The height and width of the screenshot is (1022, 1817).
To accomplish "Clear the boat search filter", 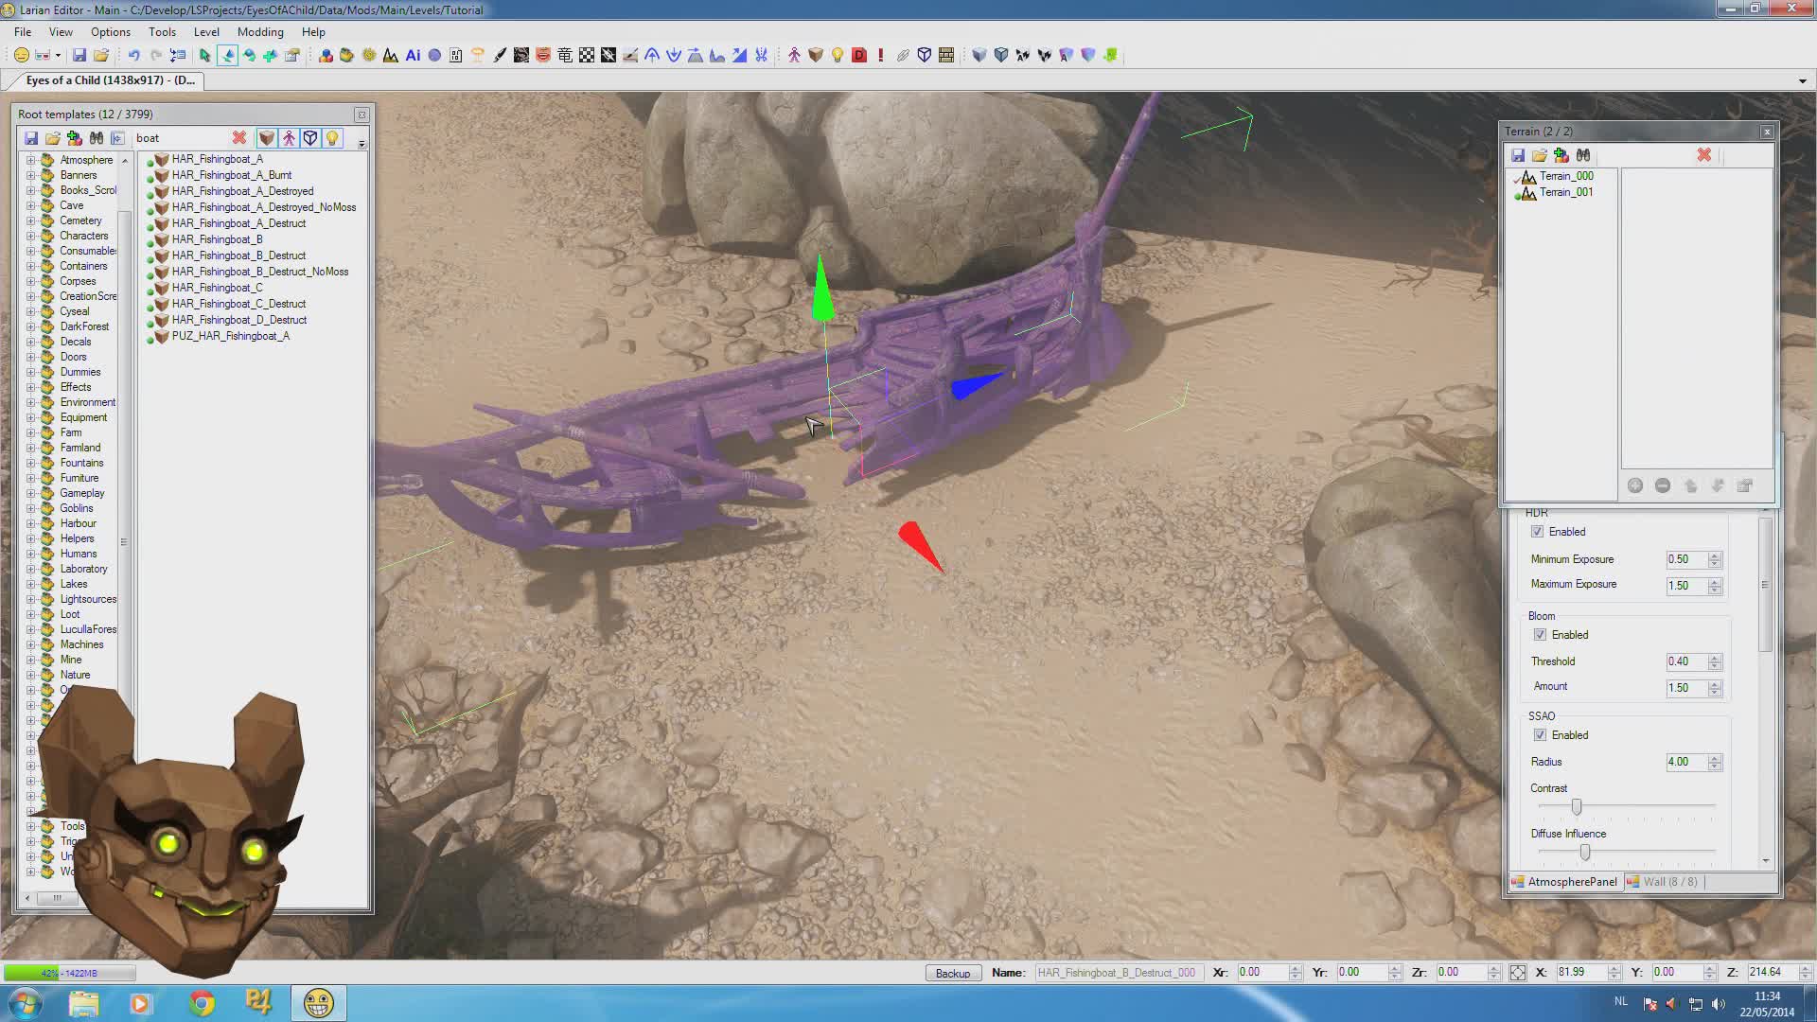I will coord(239,138).
